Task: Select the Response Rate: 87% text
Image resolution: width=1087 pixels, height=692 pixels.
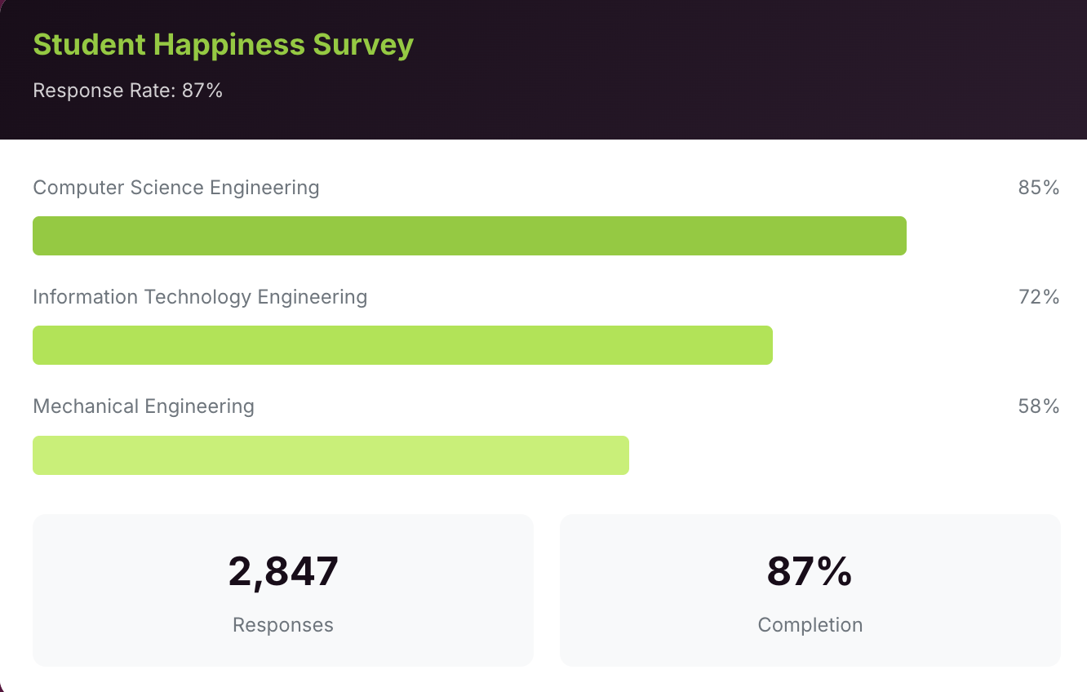Action: click(127, 91)
